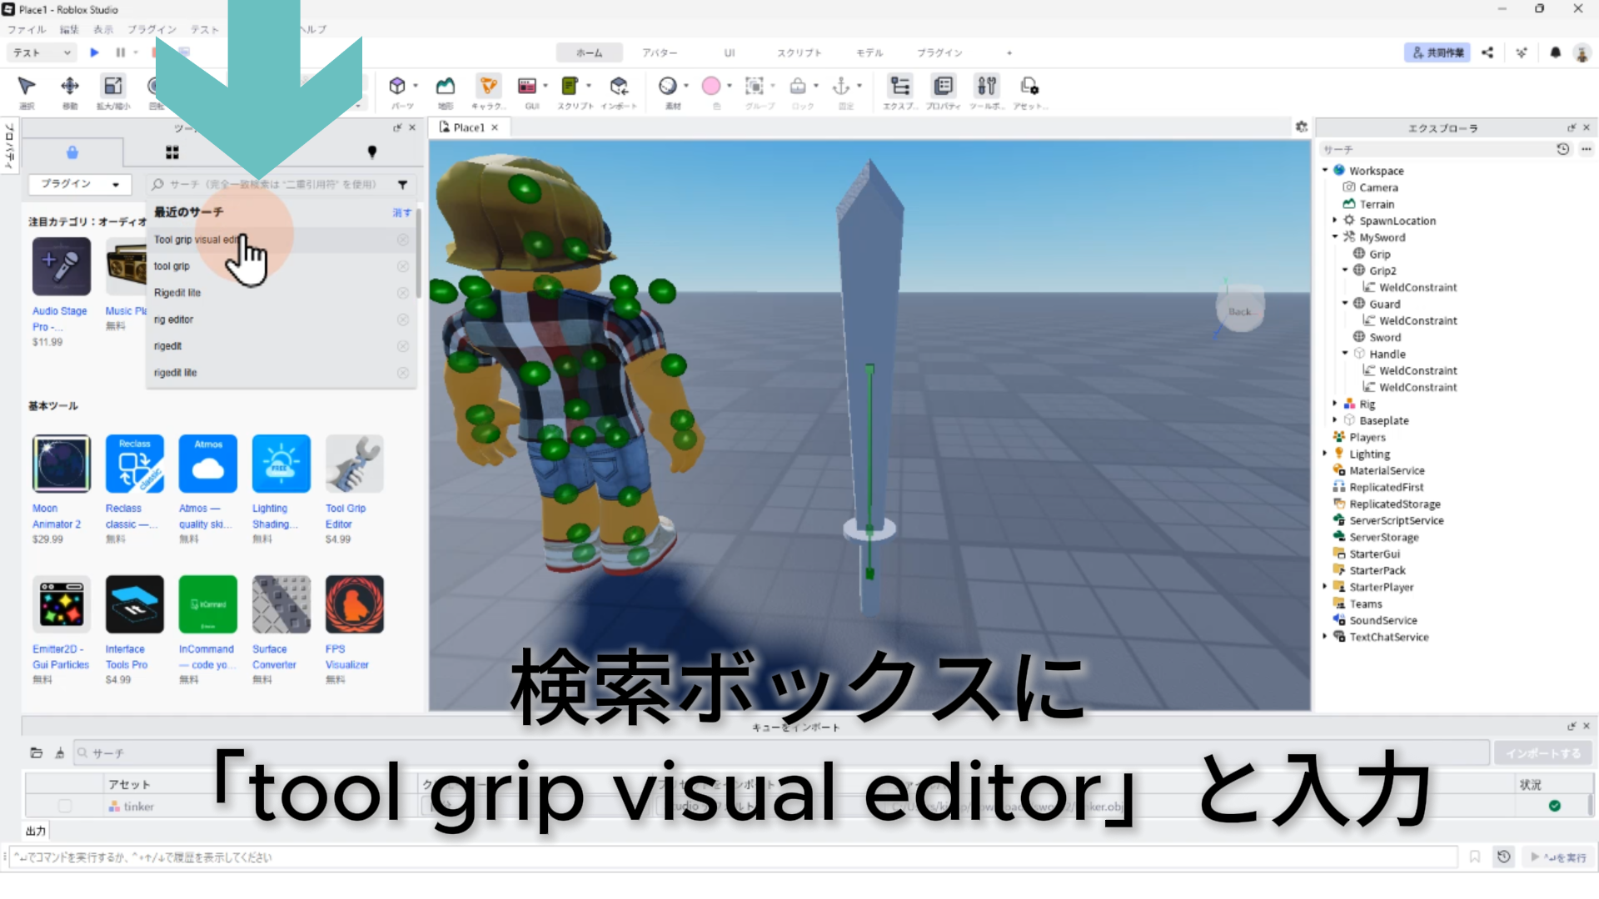Open the Terrain (地形) editor tool
This screenshot has width=1599, height=899.
[446, 87]
